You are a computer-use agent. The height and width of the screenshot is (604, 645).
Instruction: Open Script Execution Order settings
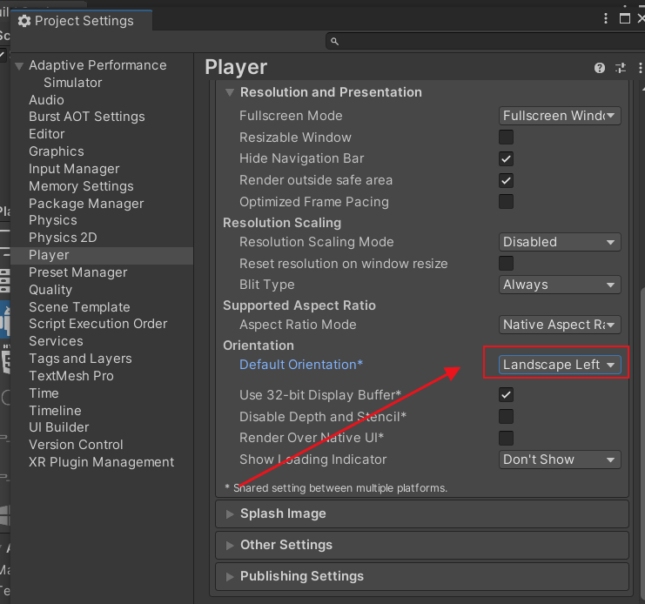click(97, 324)
